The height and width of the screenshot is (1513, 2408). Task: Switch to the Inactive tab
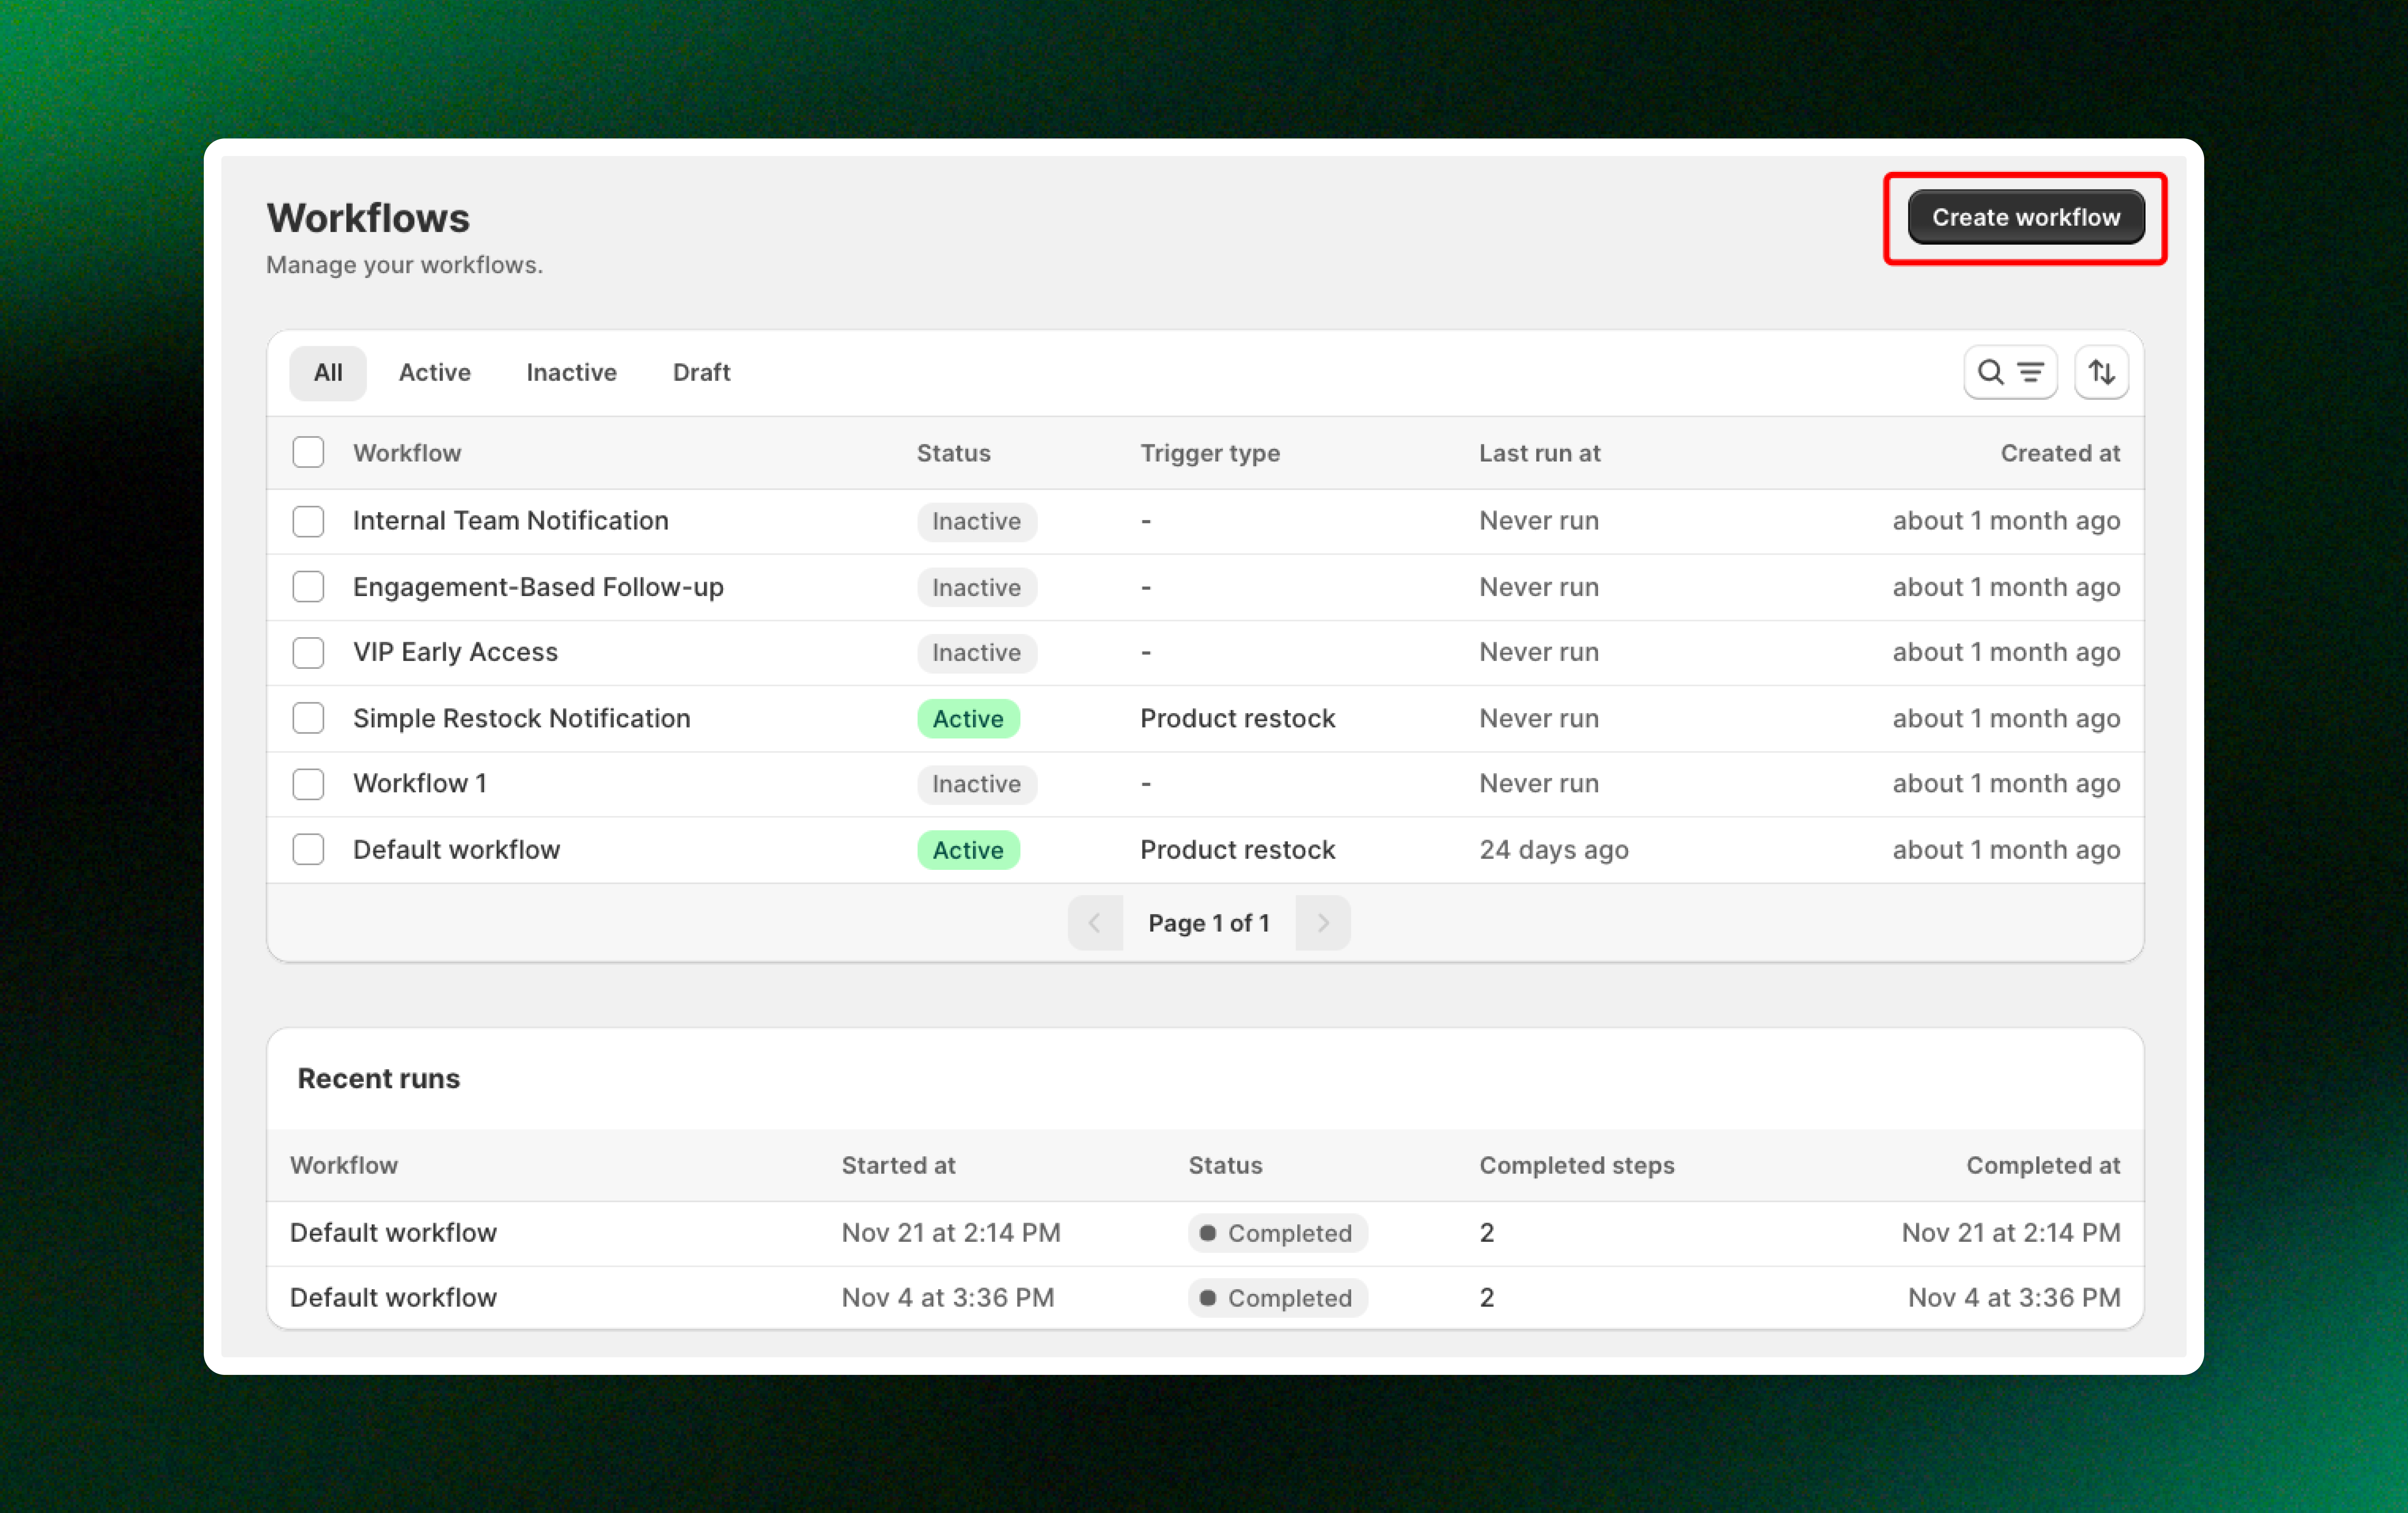(572, 373)
